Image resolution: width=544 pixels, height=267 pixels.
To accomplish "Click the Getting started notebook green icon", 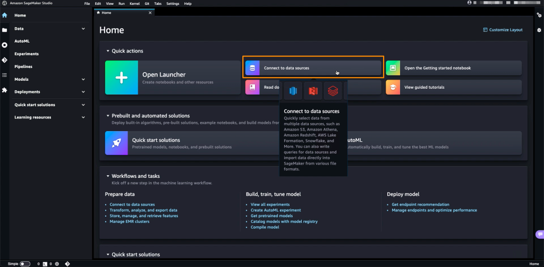I will [x=393, y=68].
